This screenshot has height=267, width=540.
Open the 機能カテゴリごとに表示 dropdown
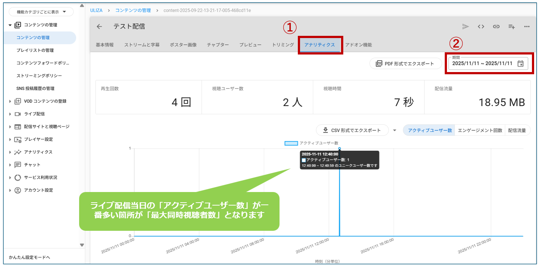(x=40, y=12)
